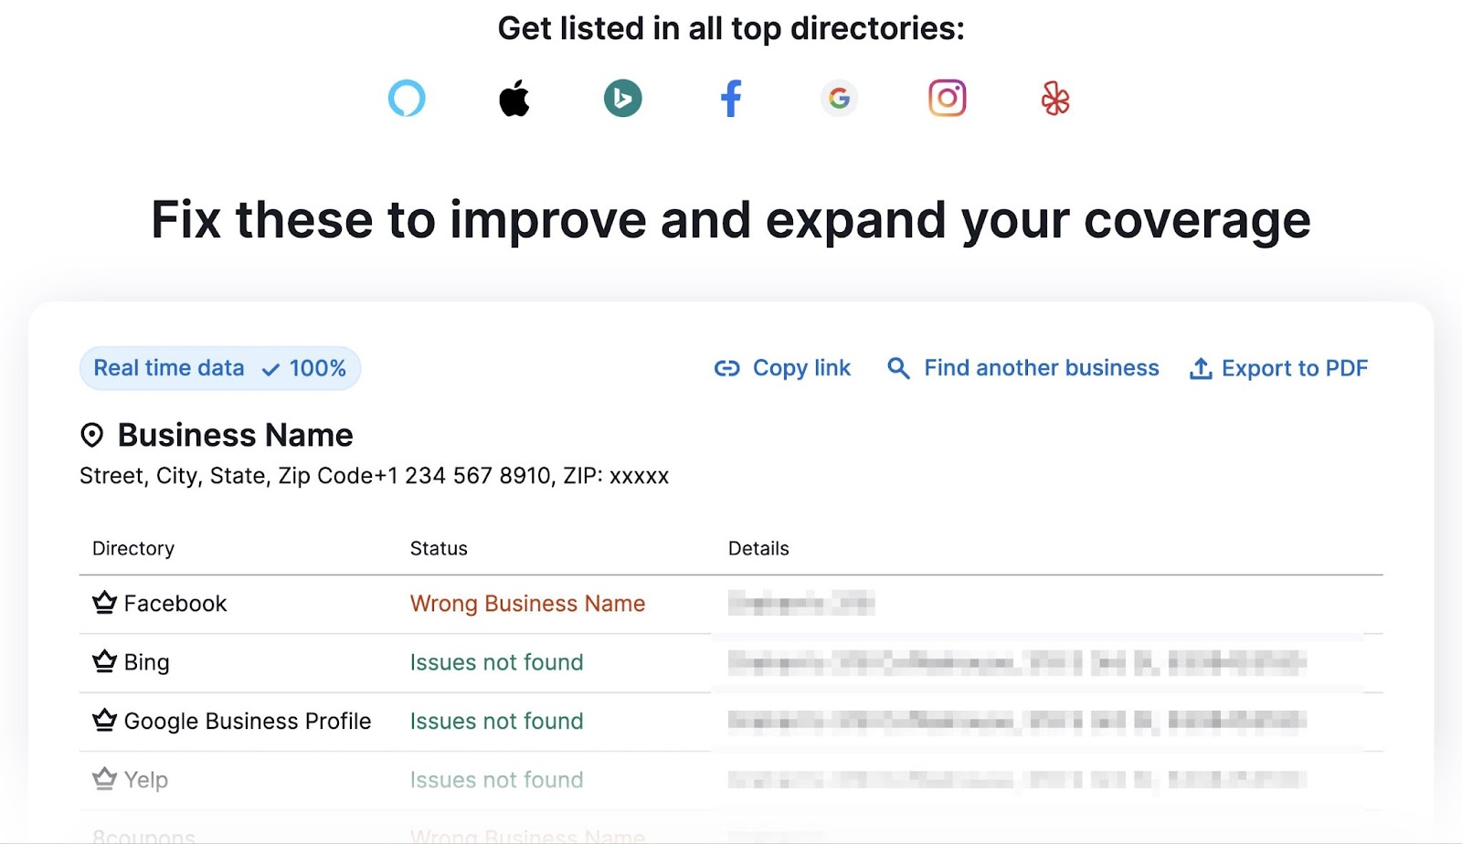Viewport: 1462px width, 844px height.
Task: Click the crown icon next to Facebook row
Action: point(102,603)
